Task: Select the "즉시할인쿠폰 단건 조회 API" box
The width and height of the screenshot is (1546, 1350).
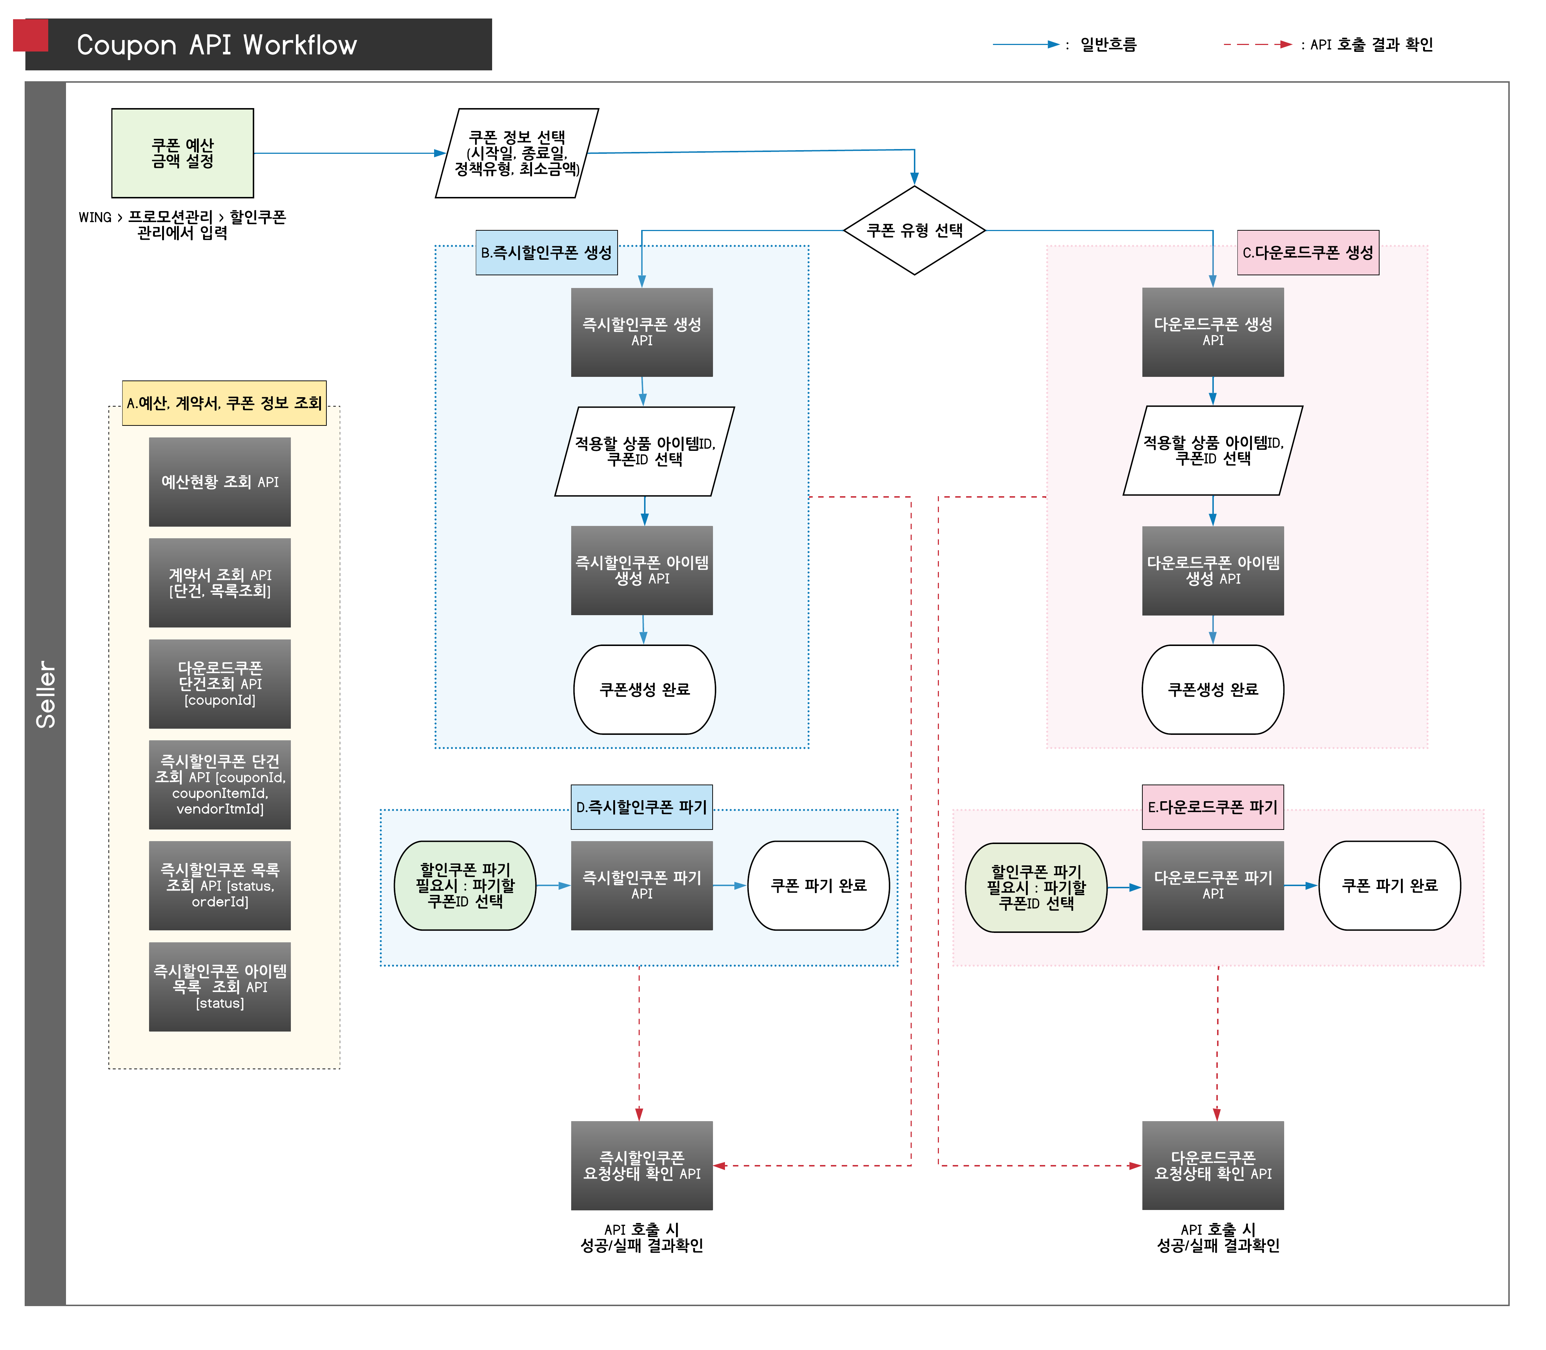Action: 220,785
